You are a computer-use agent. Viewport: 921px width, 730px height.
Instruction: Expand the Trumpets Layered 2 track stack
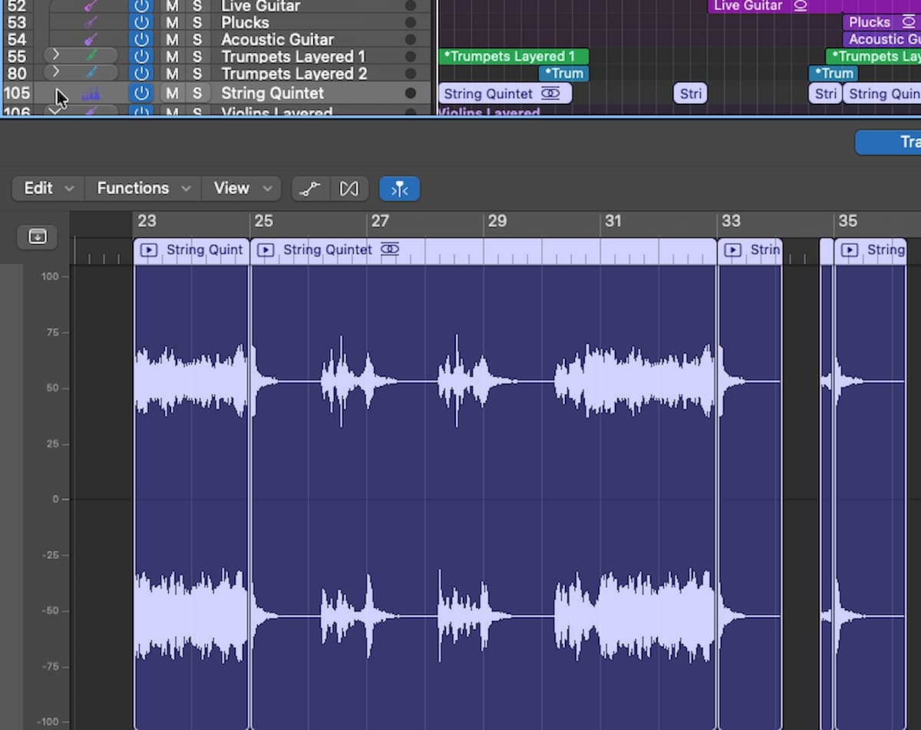pyautogui.click(x=55, y=73)
